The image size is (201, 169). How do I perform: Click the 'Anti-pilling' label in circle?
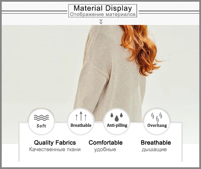pos(117,125)
